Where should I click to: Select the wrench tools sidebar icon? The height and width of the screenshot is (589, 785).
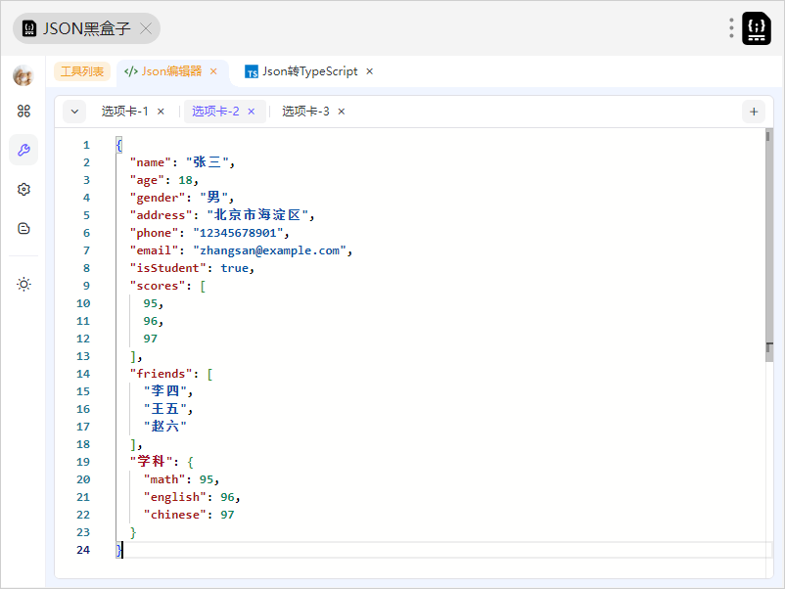tap(23, 150)
